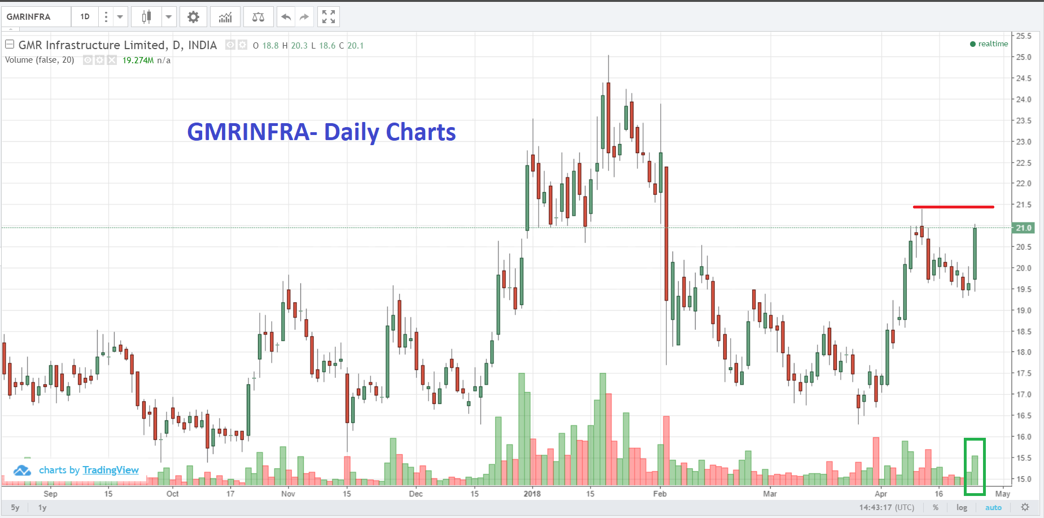Click the 20.0 price axis label

click(1024, 268)
